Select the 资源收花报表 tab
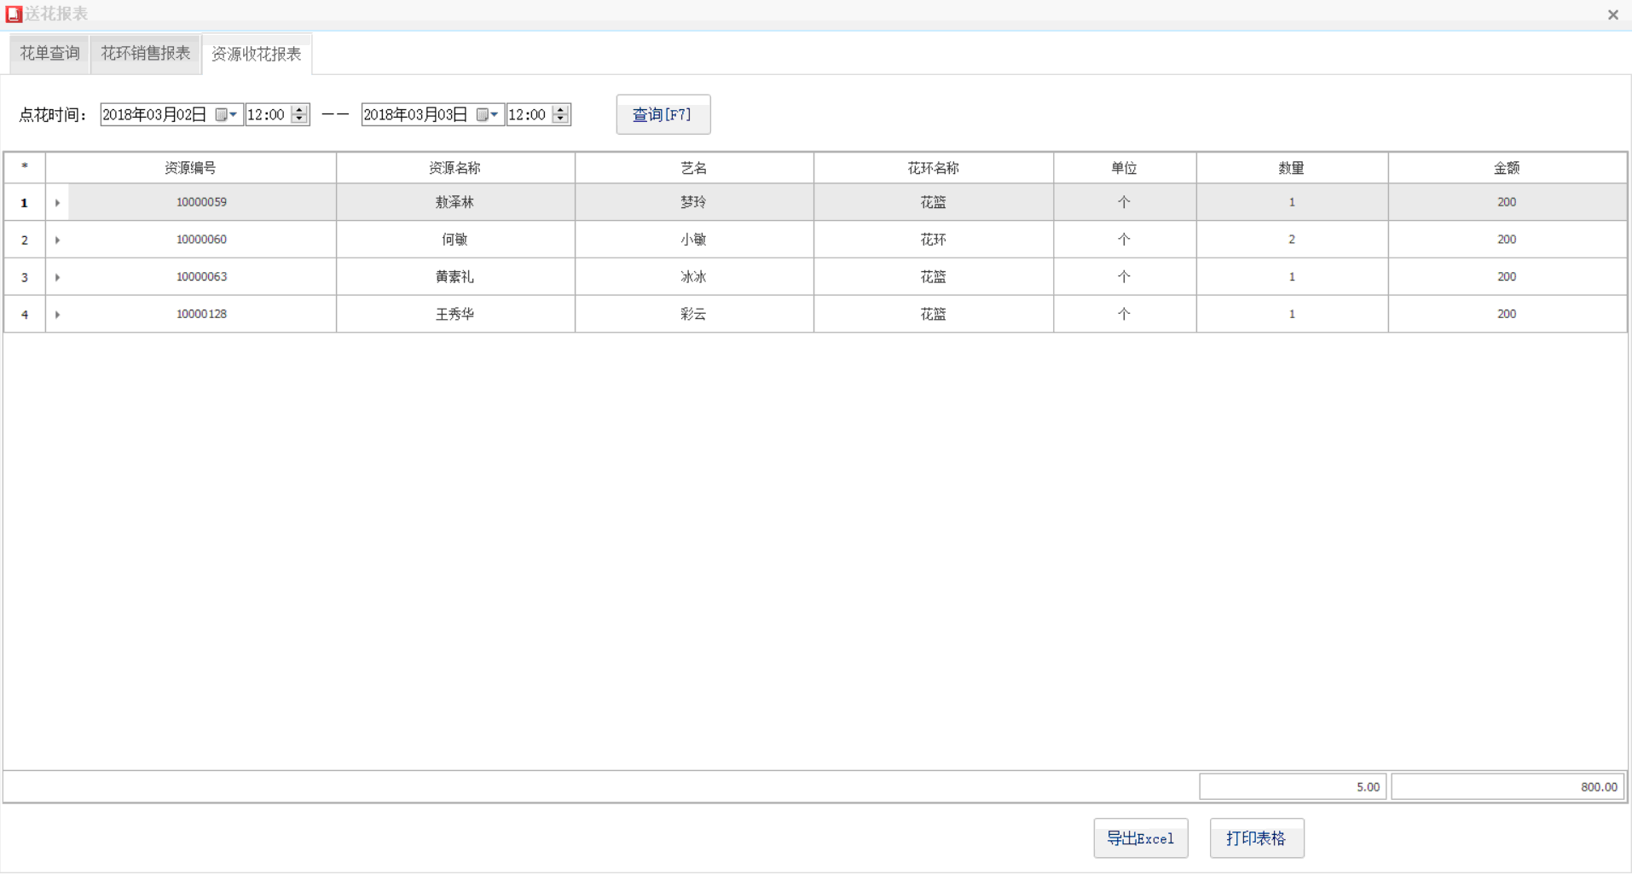This screenshot has height=875, width=1632. coord(257,55)
